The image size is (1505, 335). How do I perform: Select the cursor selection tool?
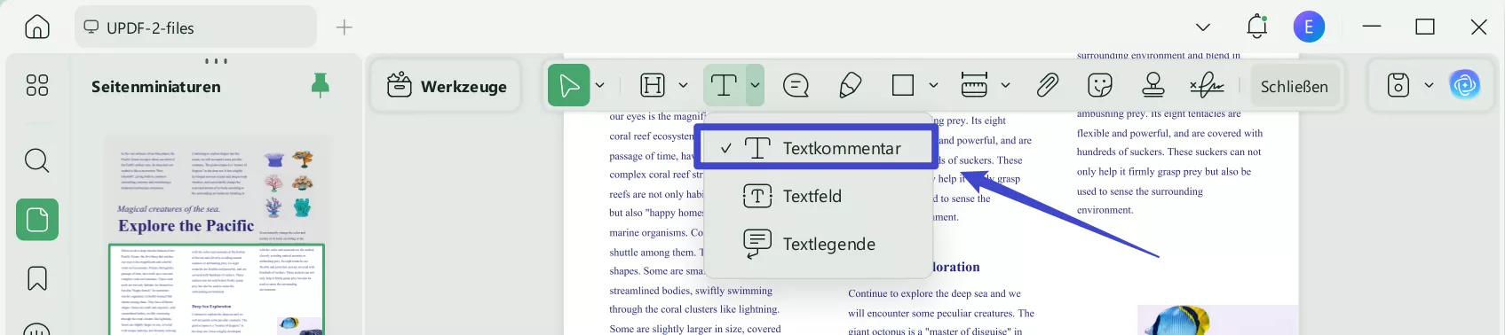569,86
